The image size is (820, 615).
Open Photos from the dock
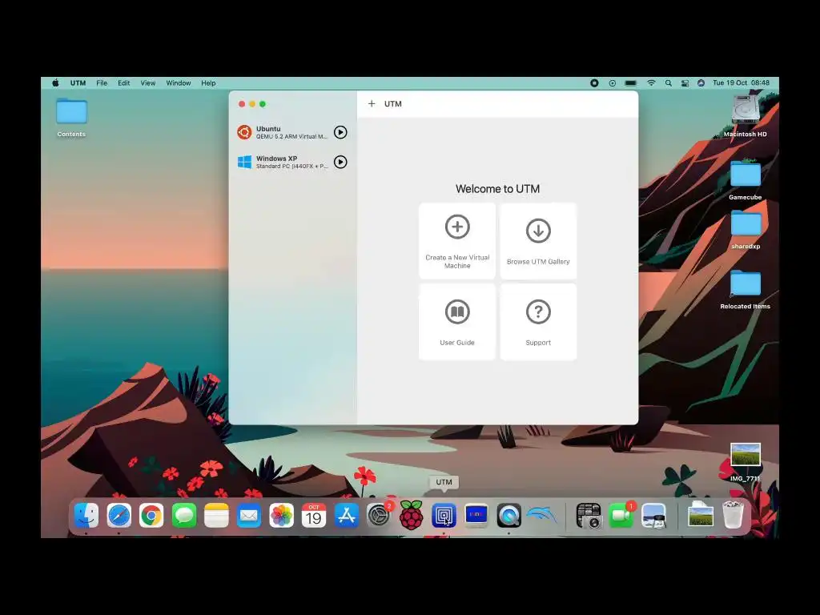(281, 516)
